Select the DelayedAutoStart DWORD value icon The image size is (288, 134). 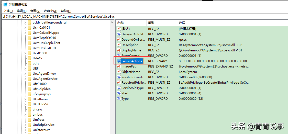pos(119,34)
